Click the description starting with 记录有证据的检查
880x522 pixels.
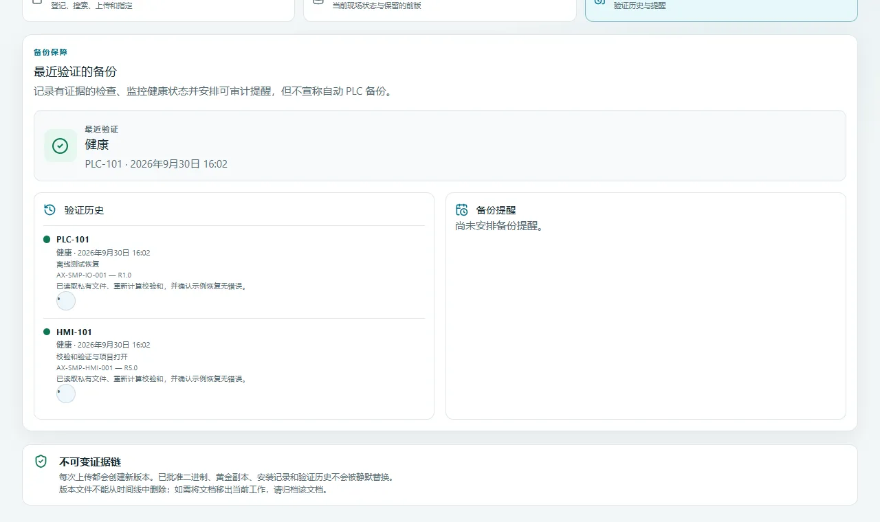pos(214,91)
